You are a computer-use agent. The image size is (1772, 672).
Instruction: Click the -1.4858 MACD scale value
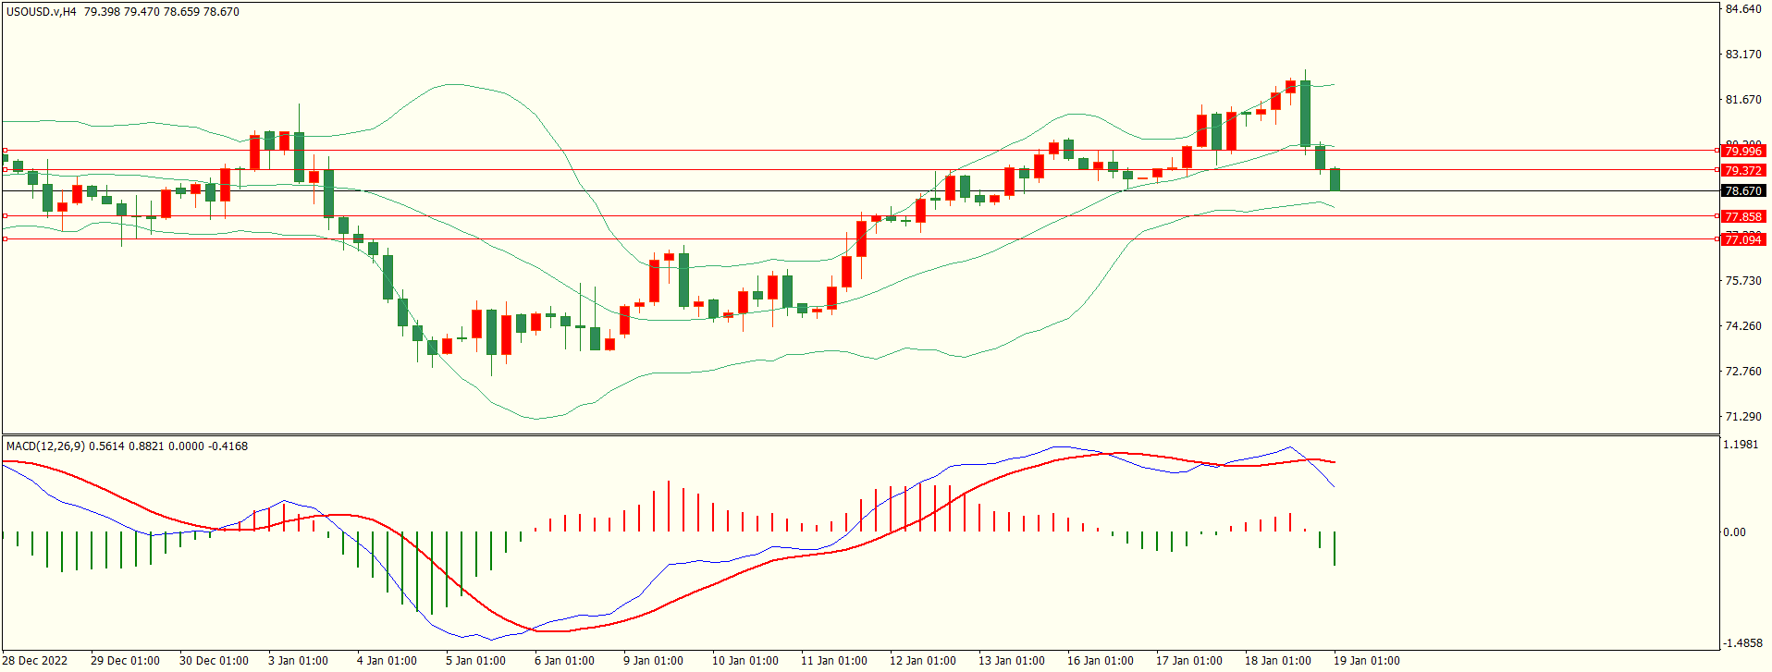1742,643
